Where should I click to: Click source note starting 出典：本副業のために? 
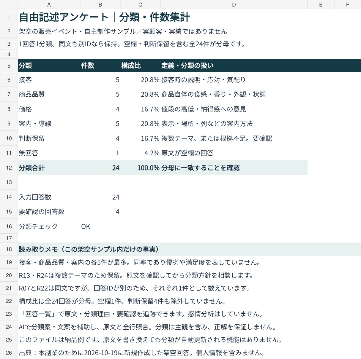(142, 353)
